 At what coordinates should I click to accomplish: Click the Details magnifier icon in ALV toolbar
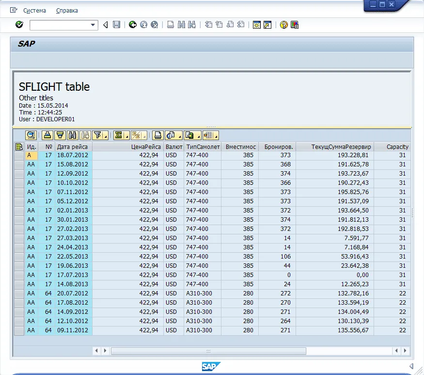point(31,135)
